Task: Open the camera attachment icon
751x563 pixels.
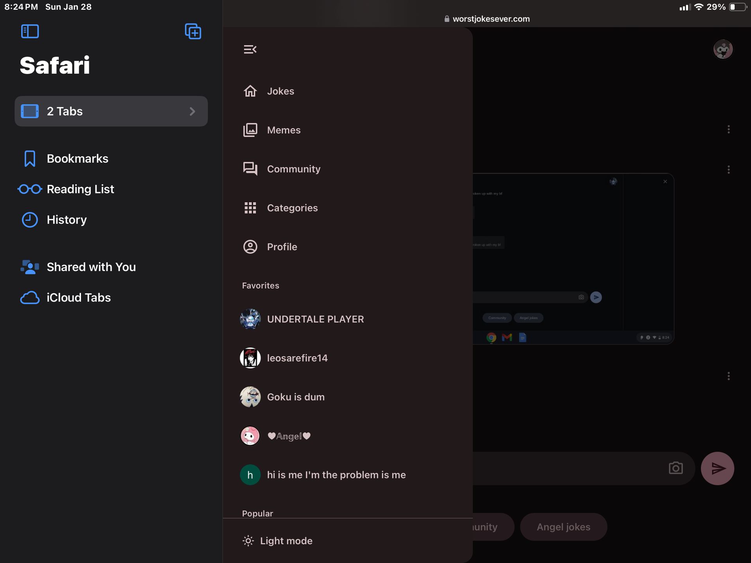Action: click(676, 468)
